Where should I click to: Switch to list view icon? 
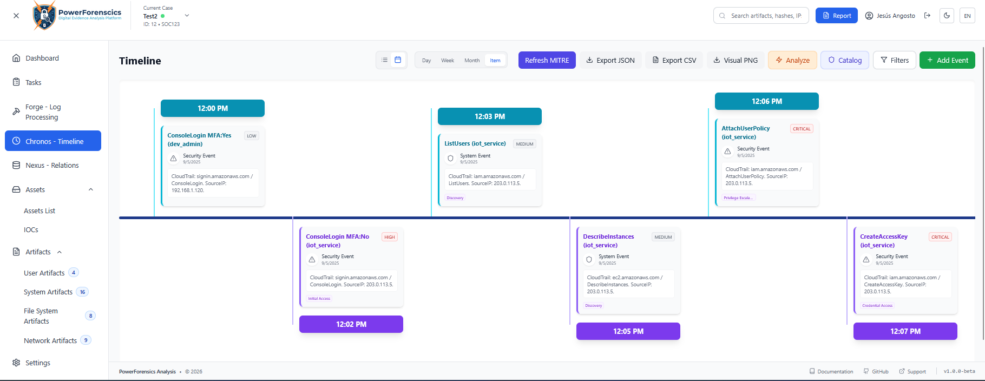coord(384,60)
